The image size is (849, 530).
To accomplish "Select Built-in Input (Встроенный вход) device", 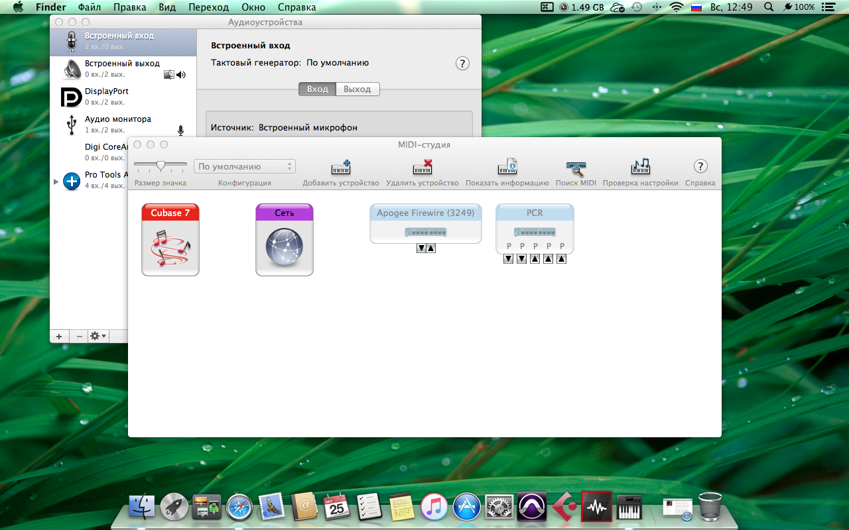I will tap(123, 41).
